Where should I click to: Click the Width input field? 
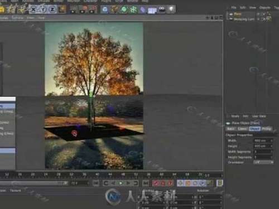coord(263,140)
